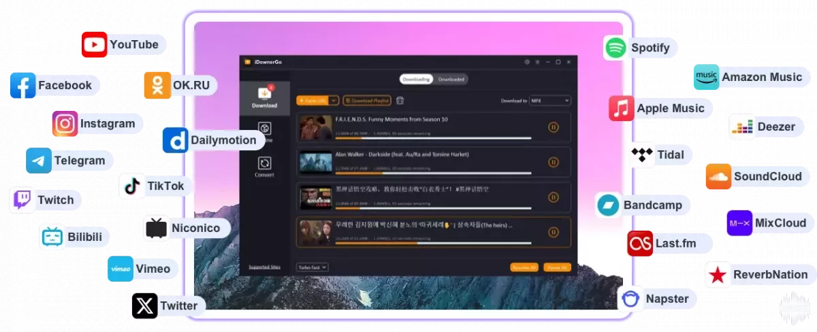Click the F.R.I.E.N.D.S. video thumbnail
The width and height of the screenshot is (817, 332).
[316, 127]
